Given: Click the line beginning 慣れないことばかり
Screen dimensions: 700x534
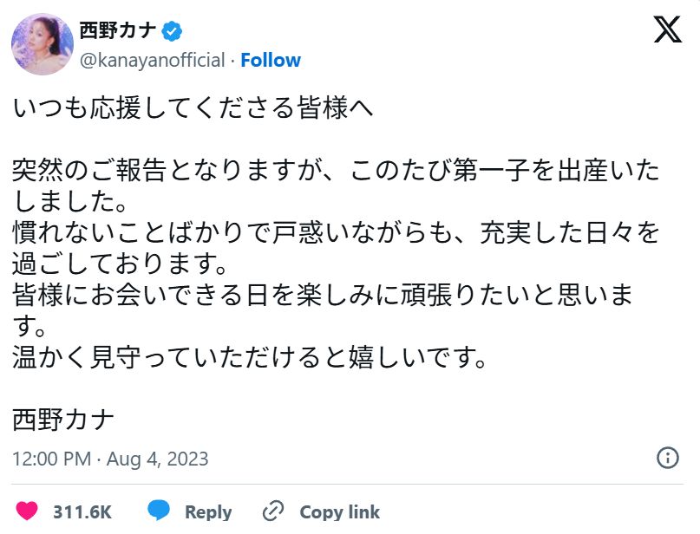Looking at the screenshot, I should tap(337, 233).
